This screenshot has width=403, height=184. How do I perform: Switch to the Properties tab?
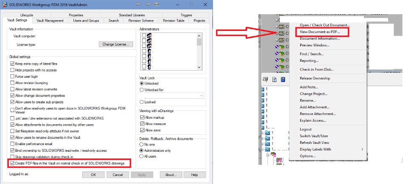(76, 15)
